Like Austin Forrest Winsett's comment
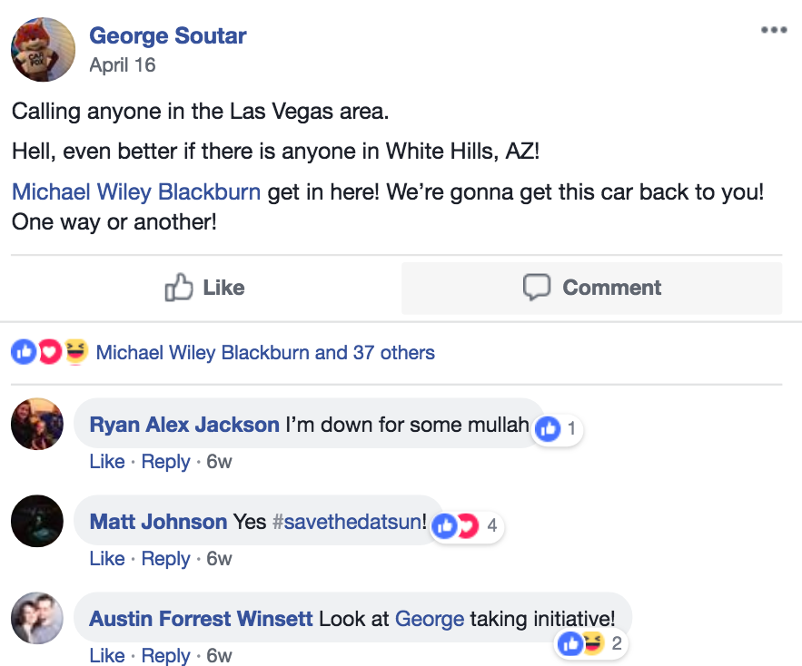Screen dimensions: 802x666 click(107, 656)
